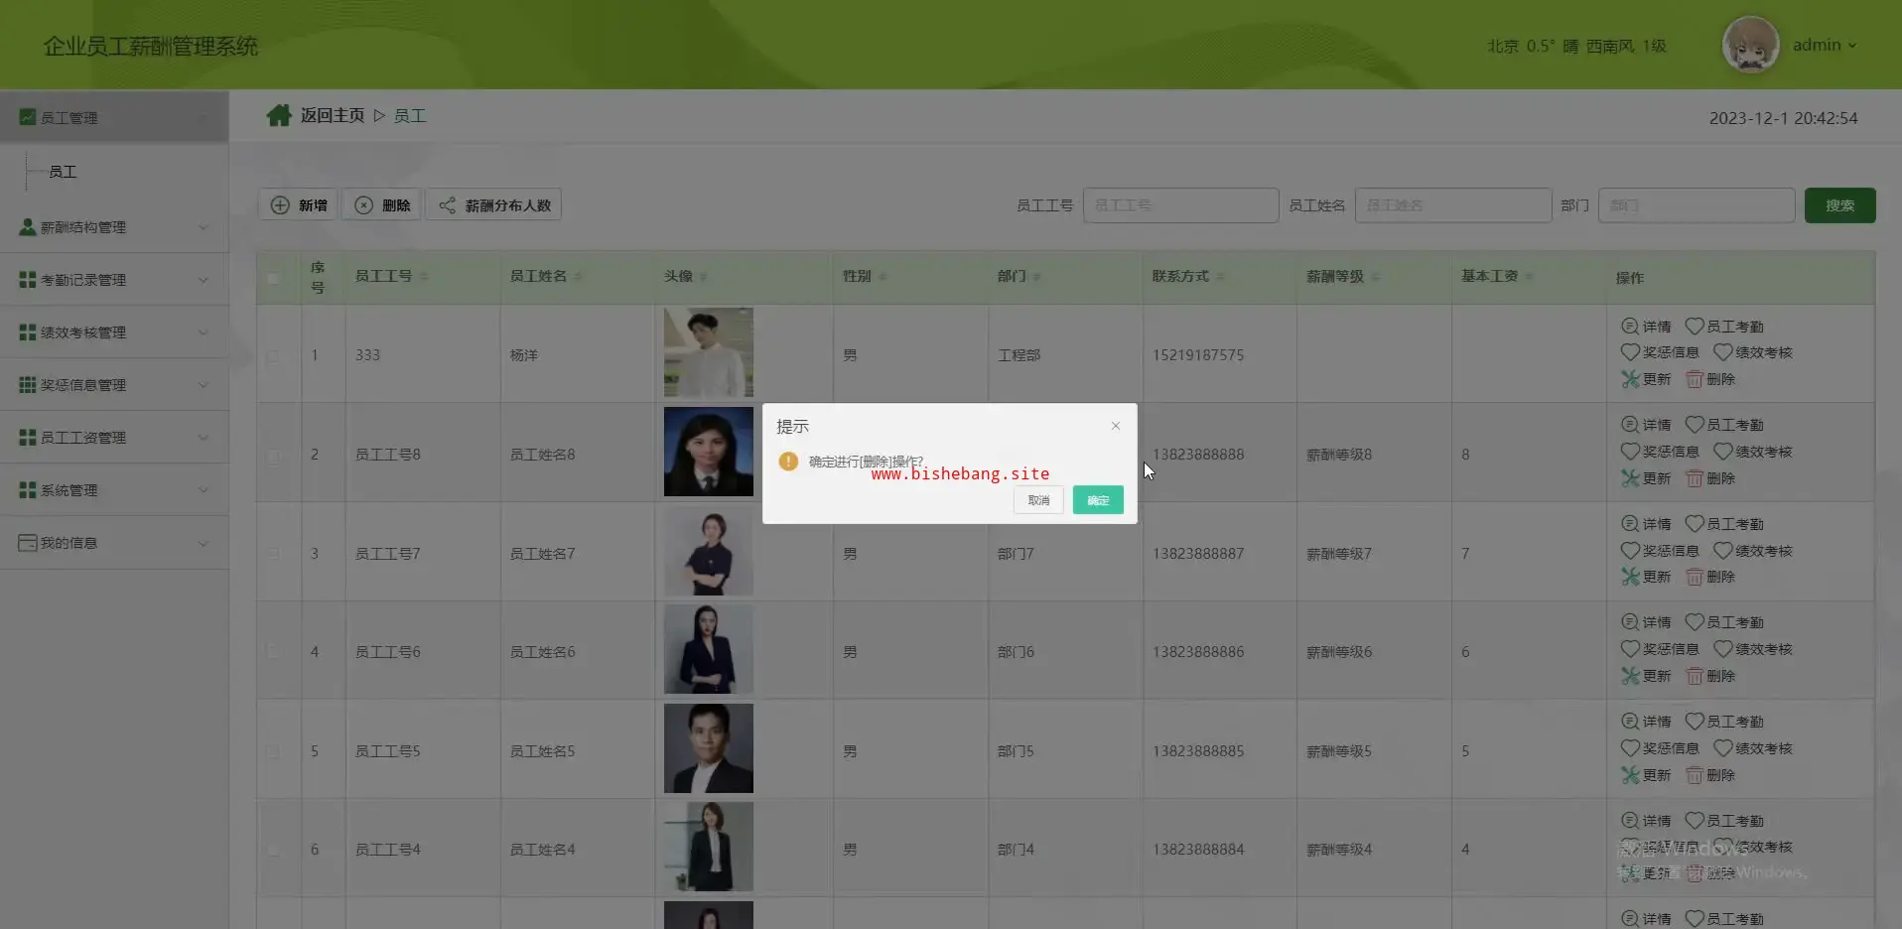Toggle the select-all checkbox in table header
Viewport: 1902px width, 929px height.
tap(273, 278)
